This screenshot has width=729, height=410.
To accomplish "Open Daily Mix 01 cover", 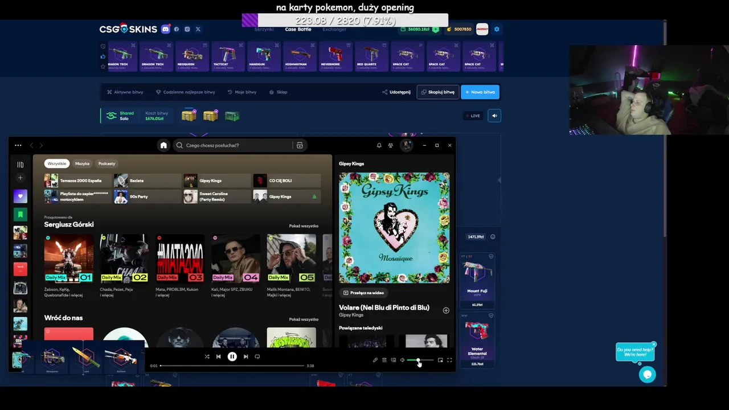I will pos(69,258).
